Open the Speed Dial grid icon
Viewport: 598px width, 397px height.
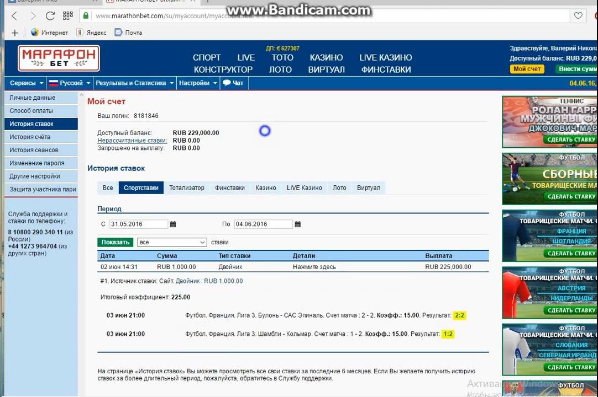[68, 16]
